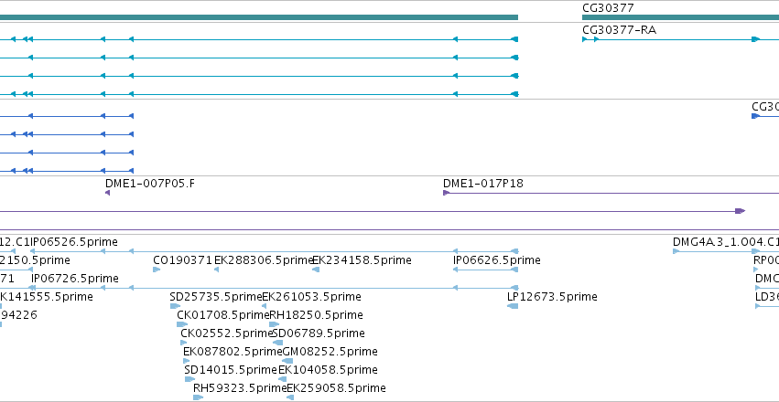Open the CK02552.5prime EST label
Viewport: 779px width, 402px height.
tap(227, 333)
